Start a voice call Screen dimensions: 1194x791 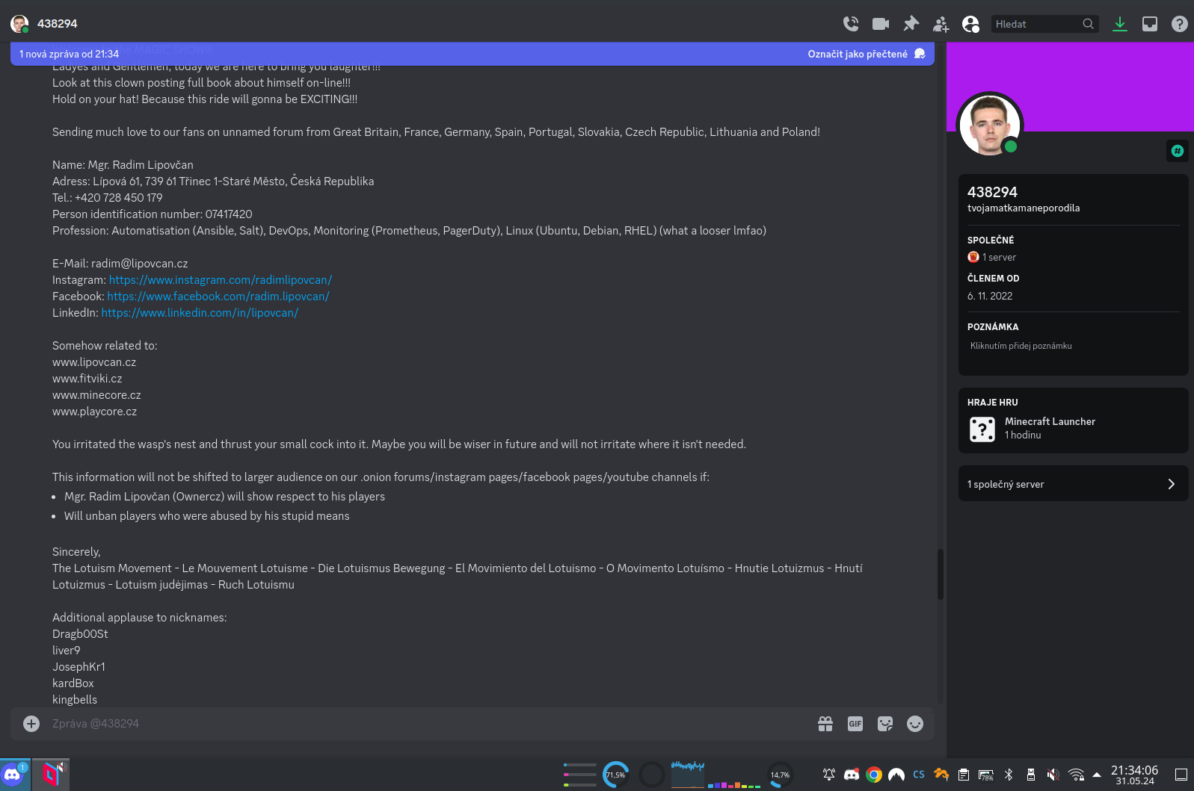point(851,24)
